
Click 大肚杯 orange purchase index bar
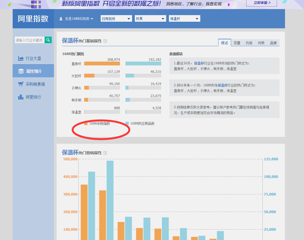[89, 76]
